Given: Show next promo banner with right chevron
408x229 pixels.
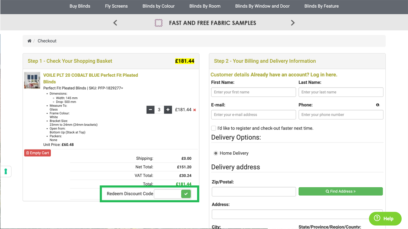Looking at the screenshot, I should coord(293,23).
